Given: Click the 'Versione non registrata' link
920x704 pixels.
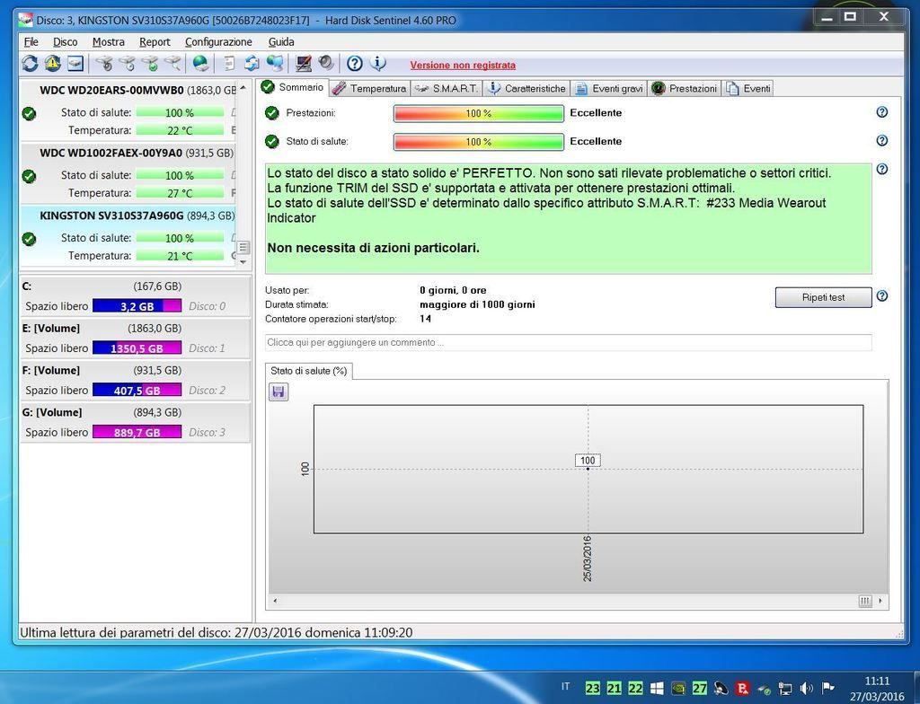Looking at the screenshot, I should [x=463, y=65].
